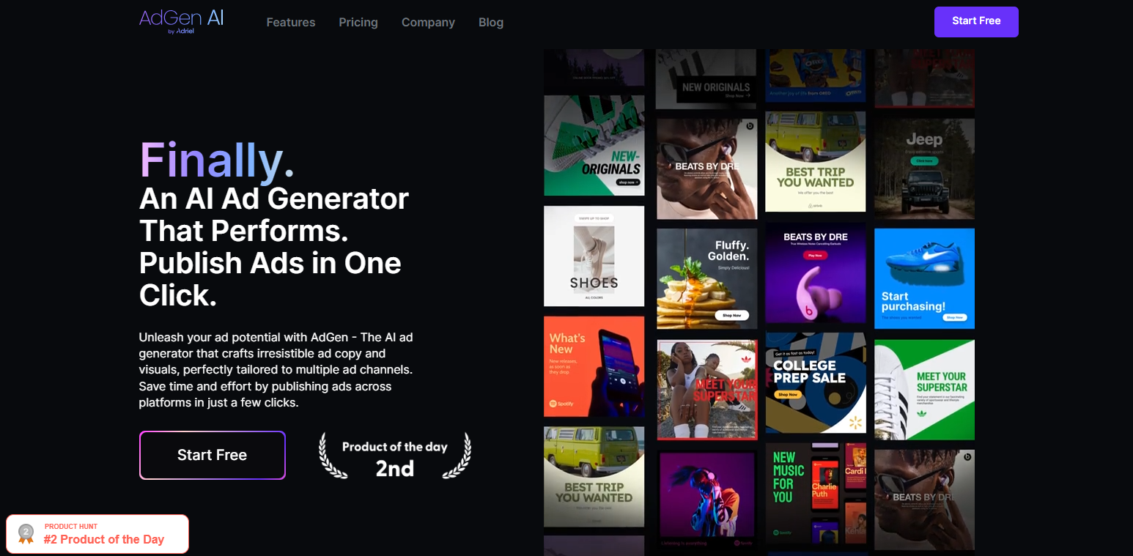
Task: Select the orange What's New Spotify ad
Action: pos(594,366)
